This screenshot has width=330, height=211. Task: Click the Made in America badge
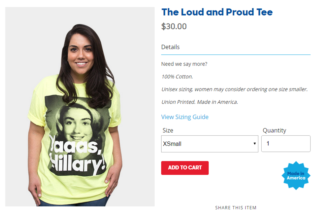click(x=296, y=175)
